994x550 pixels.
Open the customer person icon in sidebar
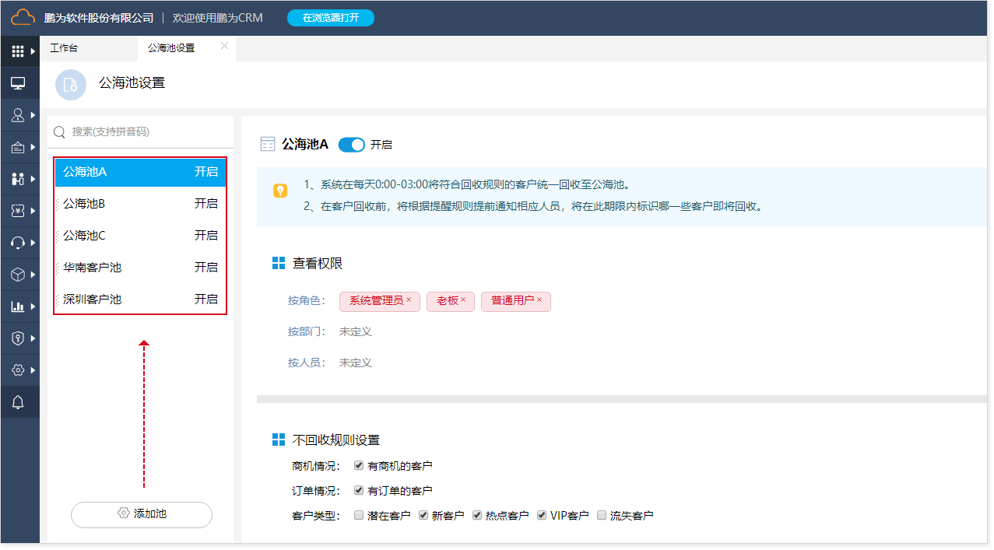click(18, 115)
